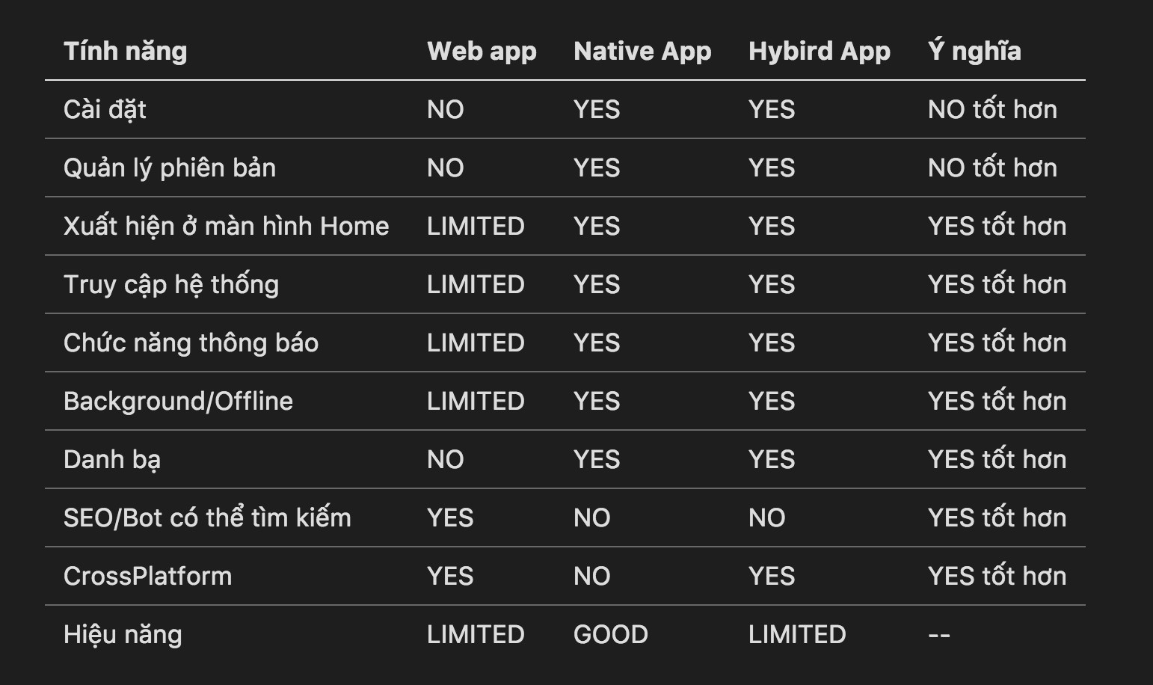Viewport: 1153px width, 685px height.
Task: Click the 'Danh bạ' row label
Action: 112,459
